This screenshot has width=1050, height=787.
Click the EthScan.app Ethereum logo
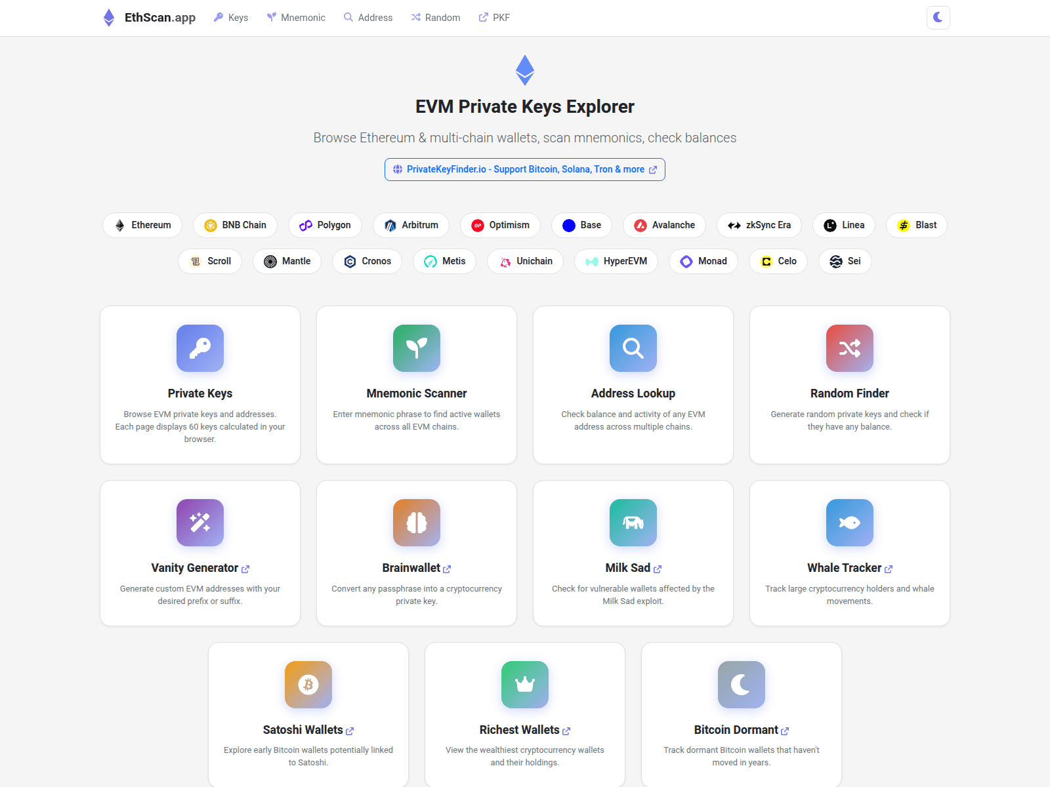109,17
